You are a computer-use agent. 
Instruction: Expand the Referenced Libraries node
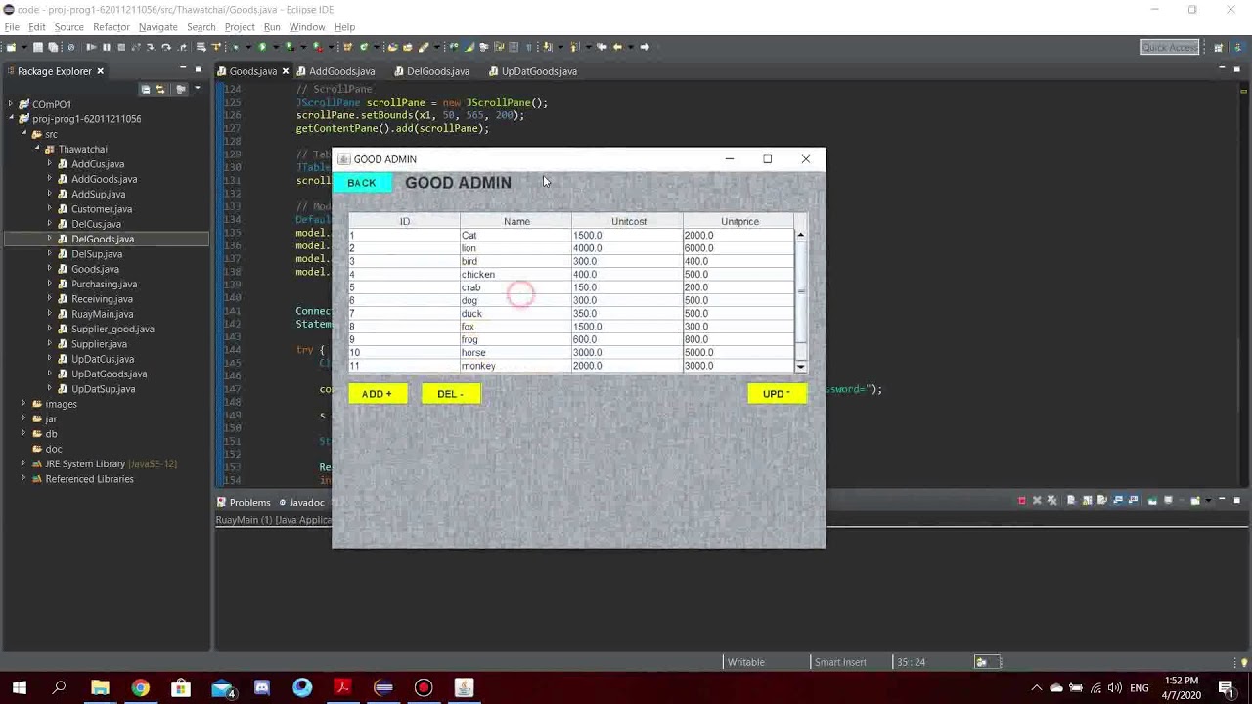pyautogui.click(x=23, y=479)
